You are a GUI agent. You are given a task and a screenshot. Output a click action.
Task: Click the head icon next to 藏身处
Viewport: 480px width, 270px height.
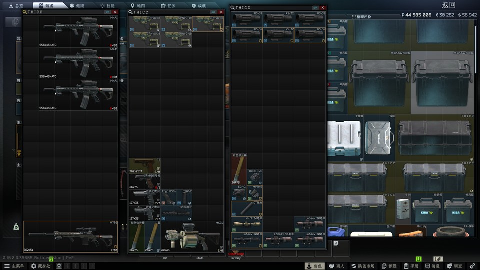click(59, 266)
